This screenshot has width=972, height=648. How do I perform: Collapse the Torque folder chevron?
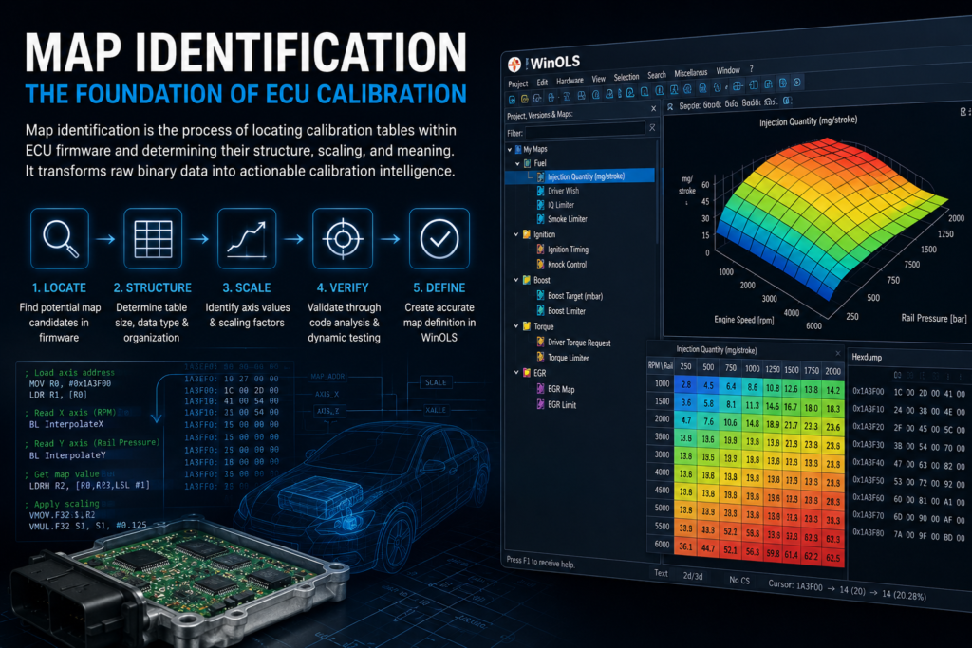tap(515, 325)
